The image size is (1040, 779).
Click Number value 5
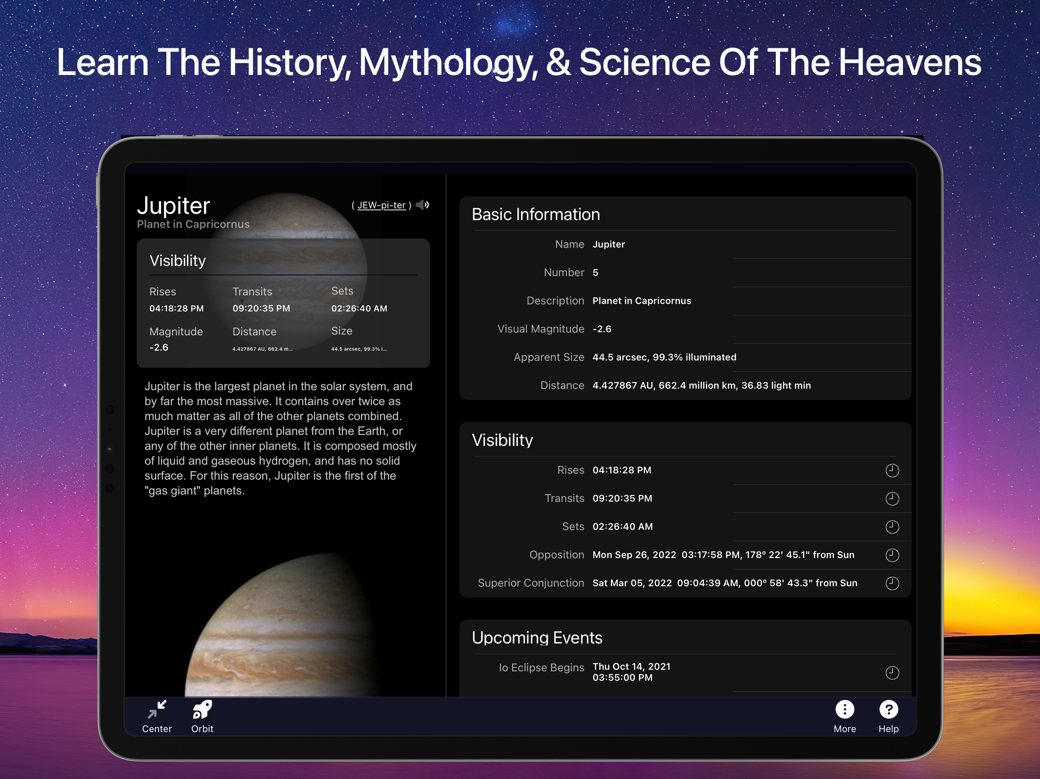[595, 272]
